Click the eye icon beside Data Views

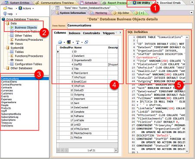(x=12, y=44)
